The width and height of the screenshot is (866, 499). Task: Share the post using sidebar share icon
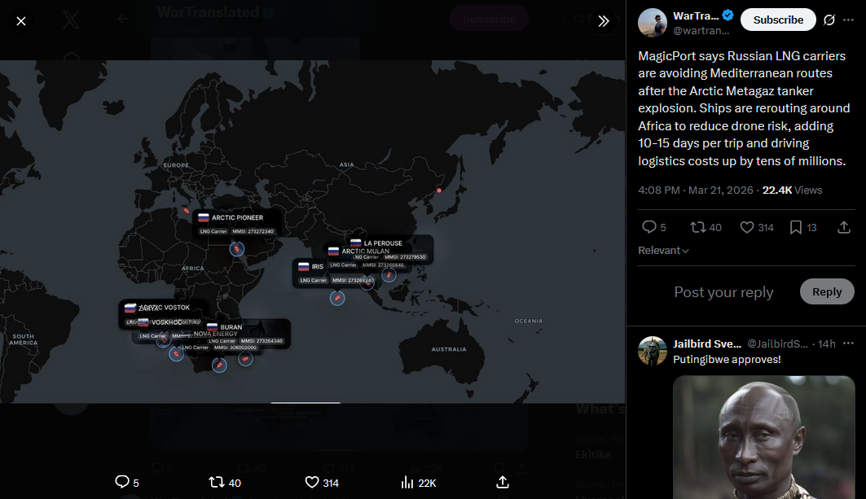843,227
